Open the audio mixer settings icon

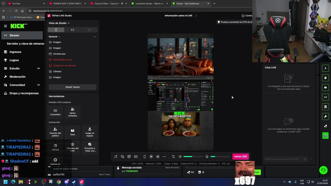pyautogui.click(x=173, y=157)
